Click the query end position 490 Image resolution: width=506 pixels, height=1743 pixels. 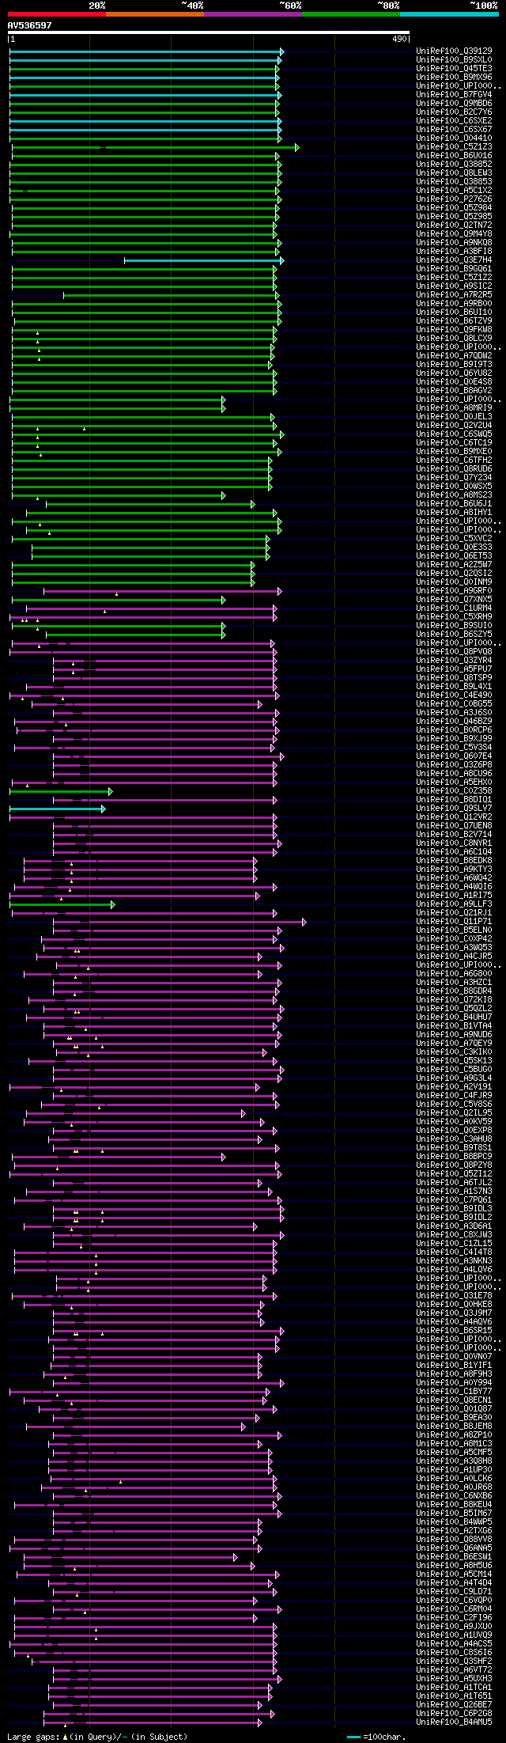click(399, 39)
